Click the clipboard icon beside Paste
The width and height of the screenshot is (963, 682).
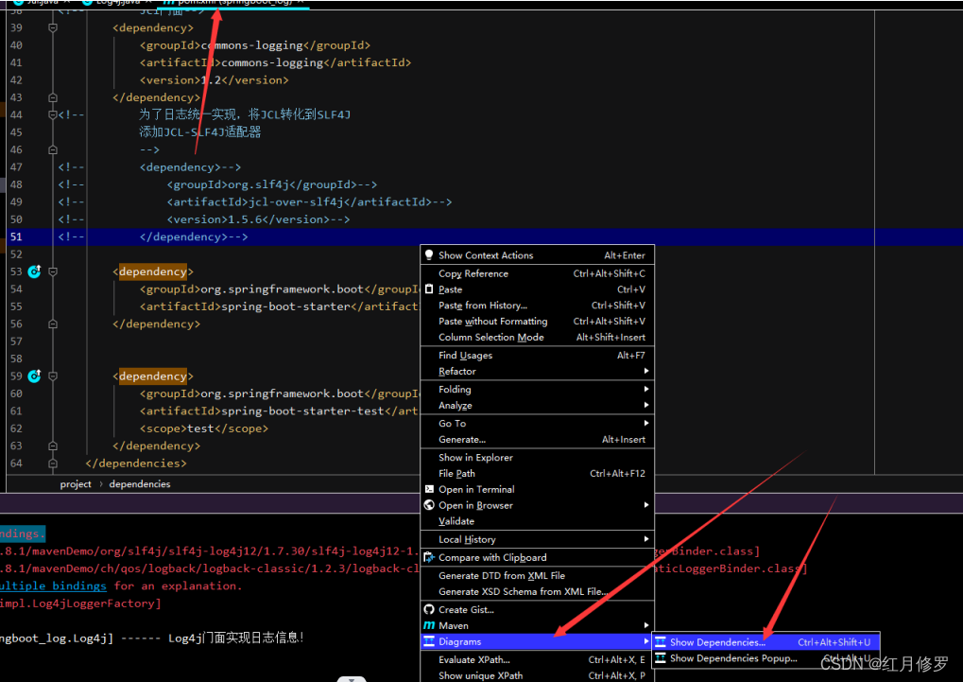point(429,289)
